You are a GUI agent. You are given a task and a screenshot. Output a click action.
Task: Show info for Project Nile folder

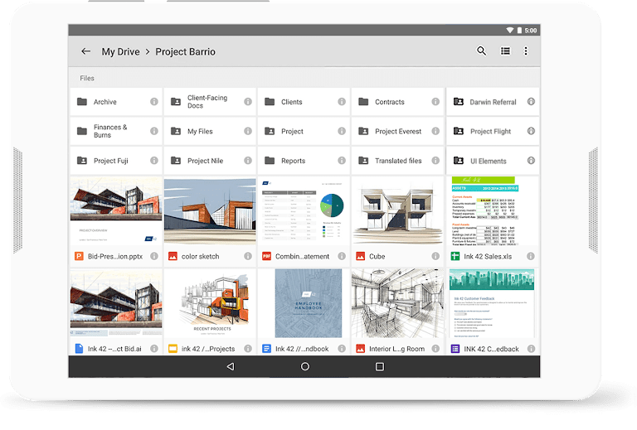point(248,161)
